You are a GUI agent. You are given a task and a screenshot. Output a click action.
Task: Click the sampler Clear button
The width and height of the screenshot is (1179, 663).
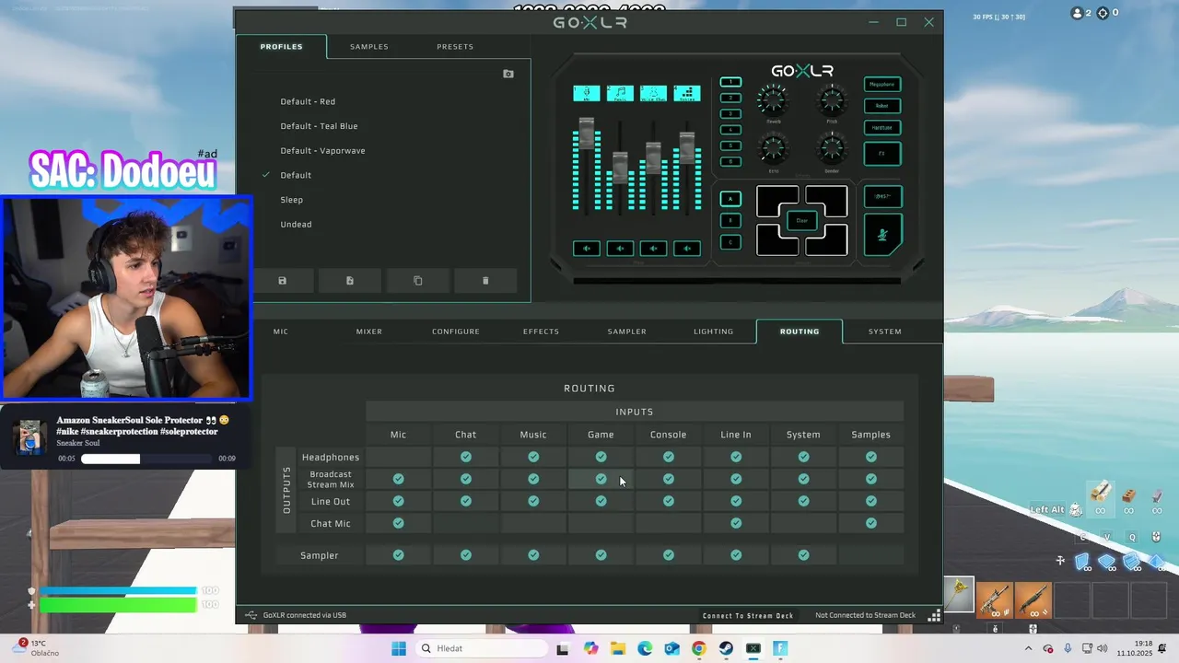tap(802, 221)
